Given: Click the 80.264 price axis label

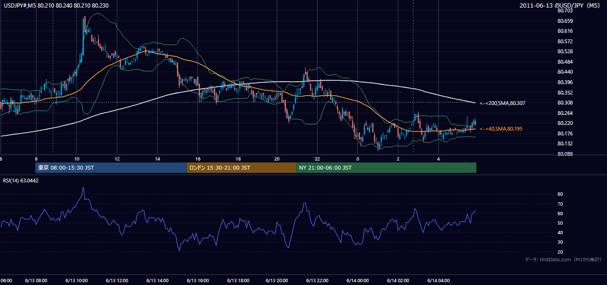Looking at the screenshot, I should pyautogui.click(x=565, y=113).
